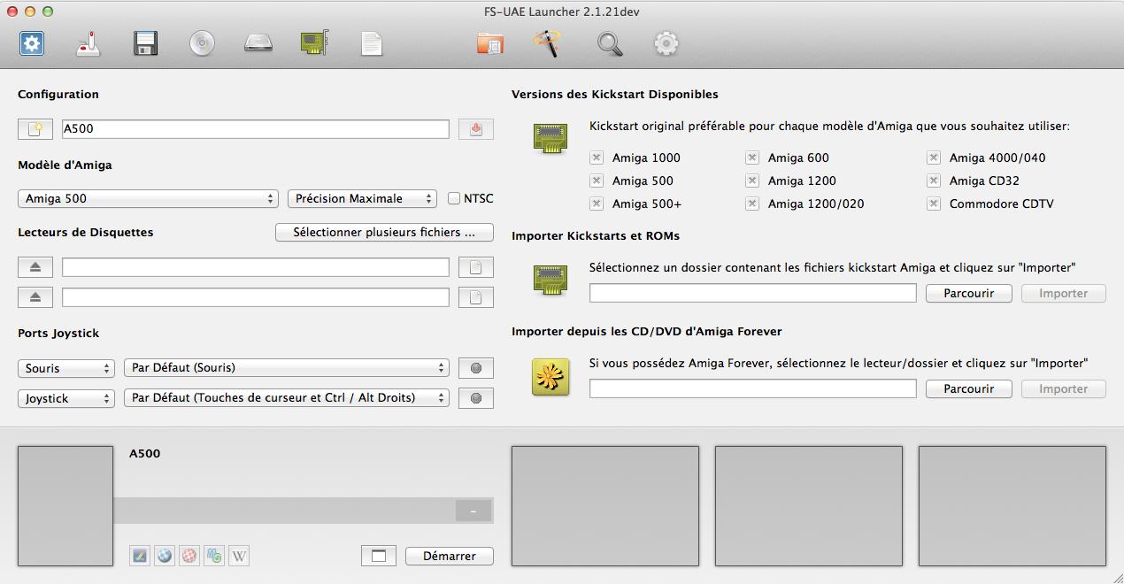Open the Précision Maximale dropdown
1124x584 pixels.
coord(363,199)
